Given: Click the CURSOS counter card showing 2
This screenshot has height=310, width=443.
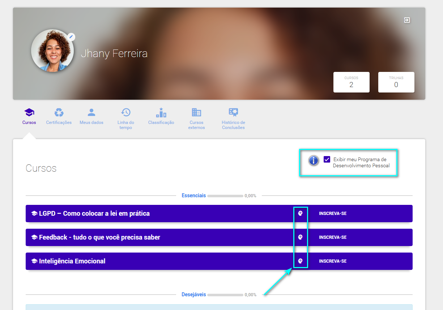Looking at the screenshot, I should [x=352, y=82].
